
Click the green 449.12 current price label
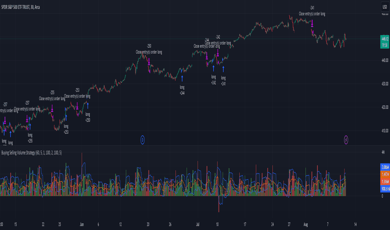(x=385, y=39)
